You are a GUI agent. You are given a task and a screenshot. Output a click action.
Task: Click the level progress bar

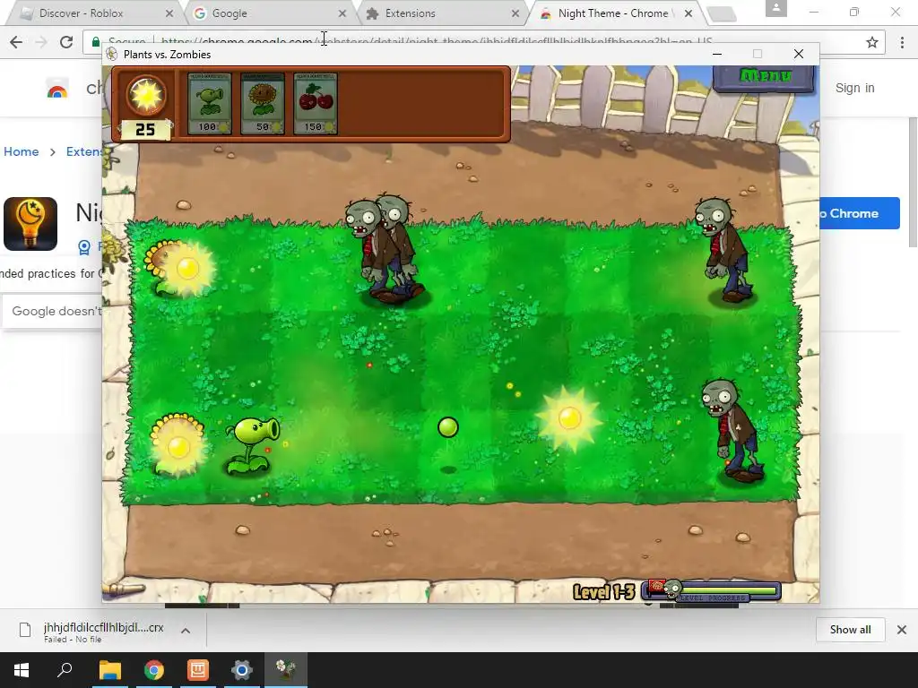[x=712, y=591]
